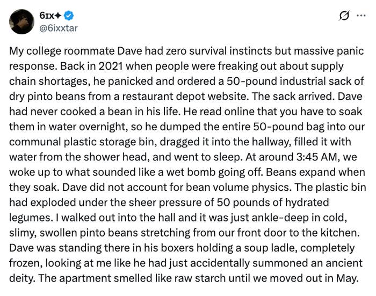Click the year "2021" in the post
The image size is (376, 296).
[111, 66]
